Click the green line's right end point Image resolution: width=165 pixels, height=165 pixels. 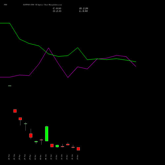(x=136, y=62)
